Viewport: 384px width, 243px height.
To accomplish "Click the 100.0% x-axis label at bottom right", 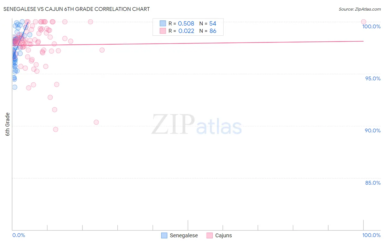I will (x=371, y=235).
